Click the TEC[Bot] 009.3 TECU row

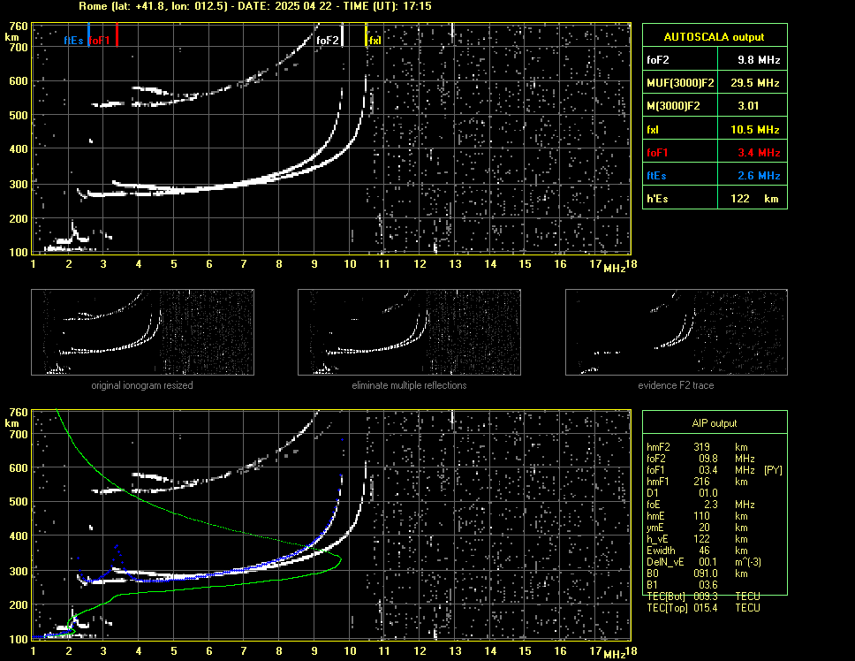tap(703, 596)
